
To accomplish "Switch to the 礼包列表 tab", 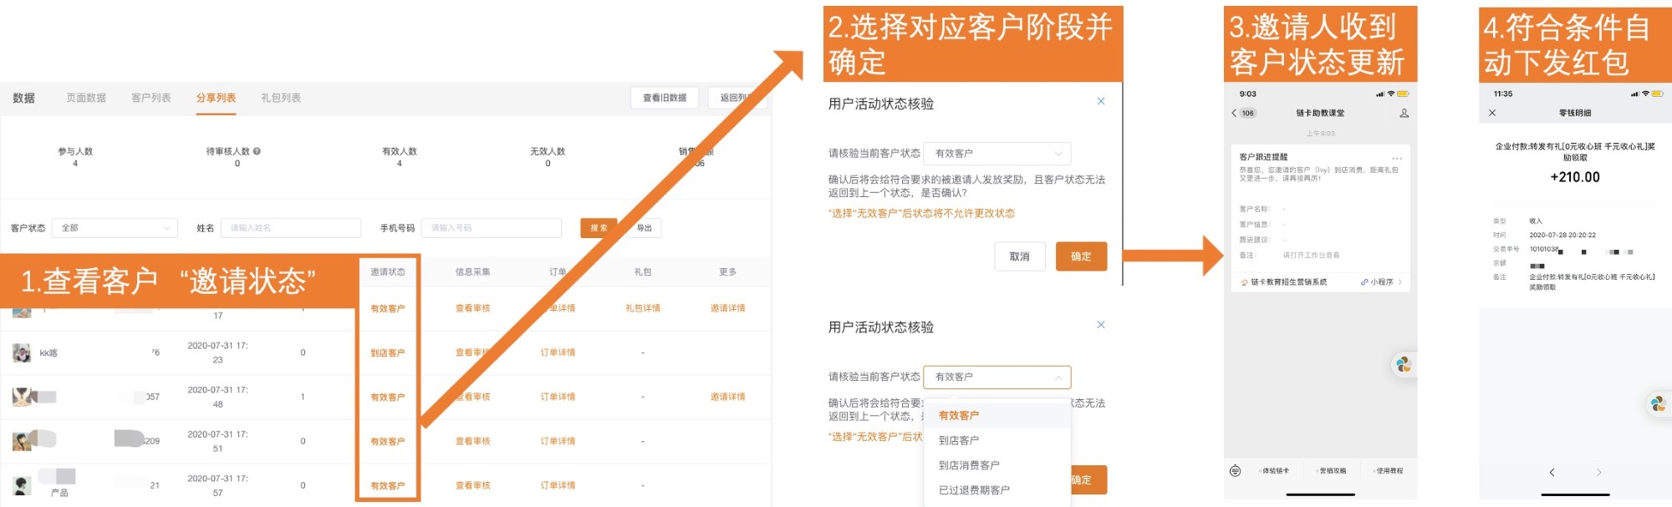I will (x=281, y=98).
